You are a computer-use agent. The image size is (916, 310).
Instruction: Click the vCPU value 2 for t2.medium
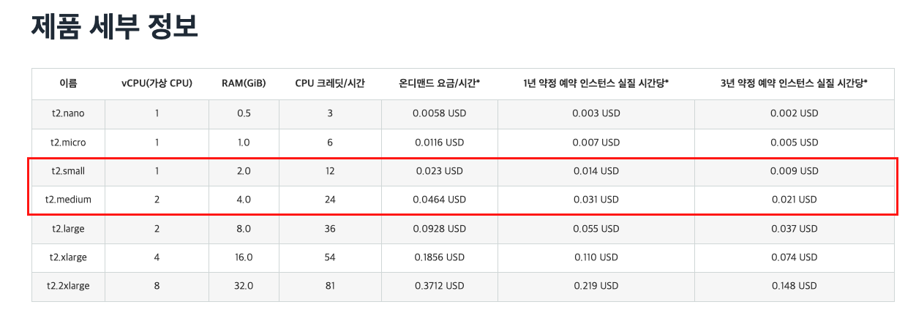(x=157, y=200)
